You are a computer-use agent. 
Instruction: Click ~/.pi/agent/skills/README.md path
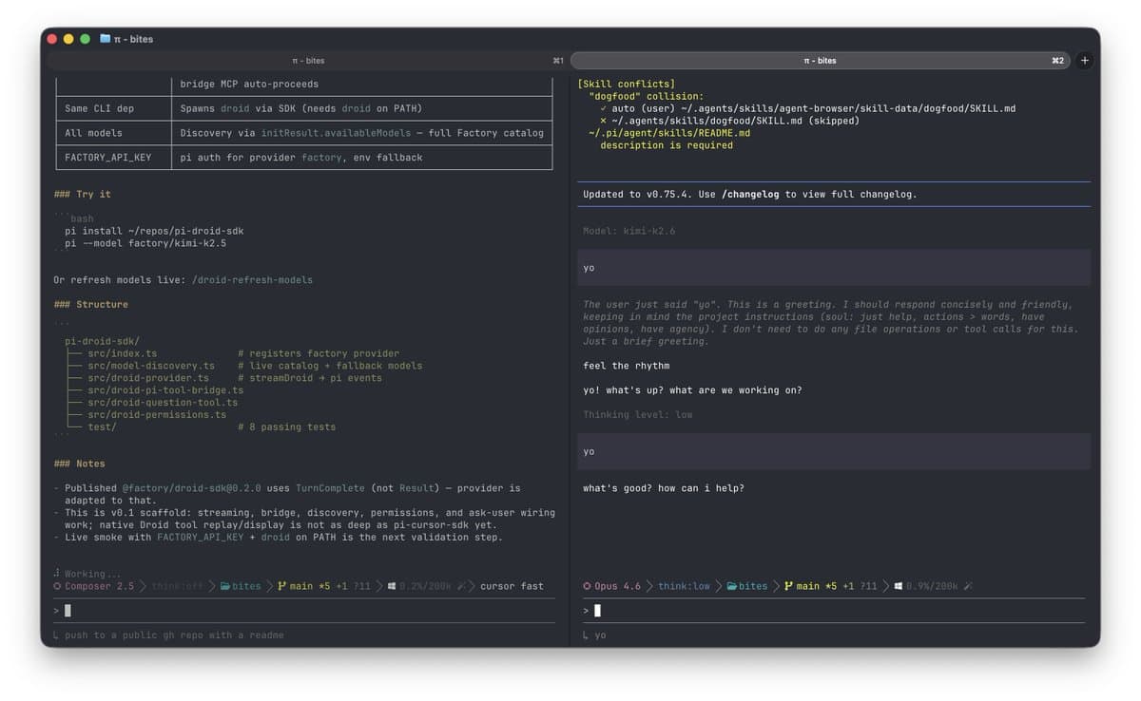pos(669,133)
